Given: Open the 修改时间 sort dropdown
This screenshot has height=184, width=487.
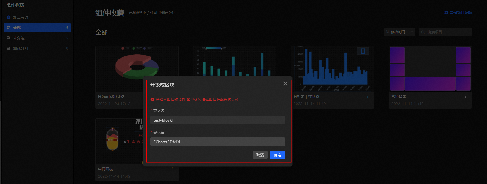Looking at the screenshot, I should tap(399, 32).
